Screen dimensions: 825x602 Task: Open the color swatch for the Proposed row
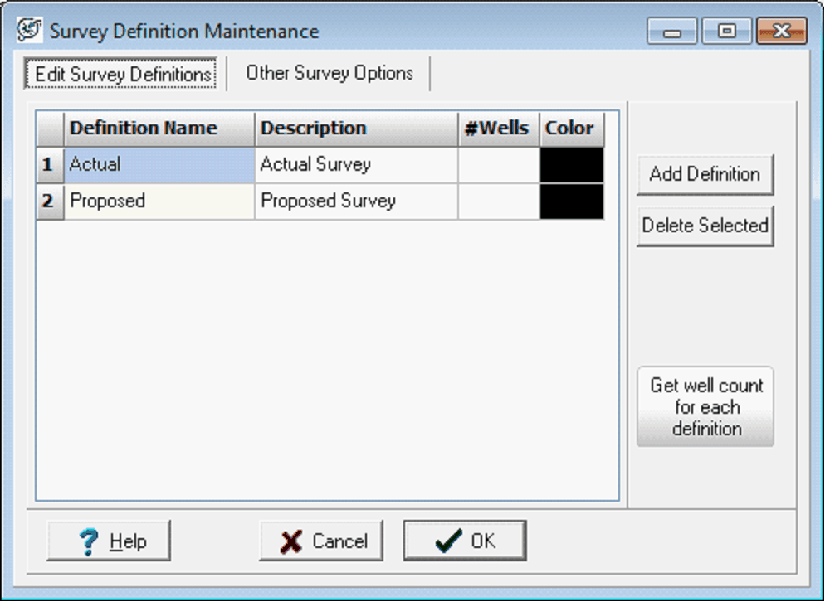click(571, 201)
